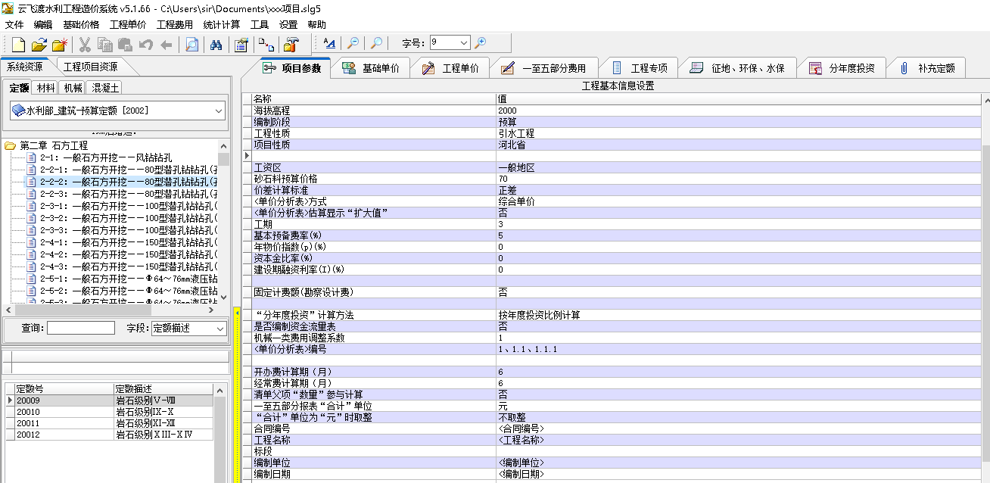Click the New file toolbar icon
Screen dimensions: 990x483
pos(18,44)
